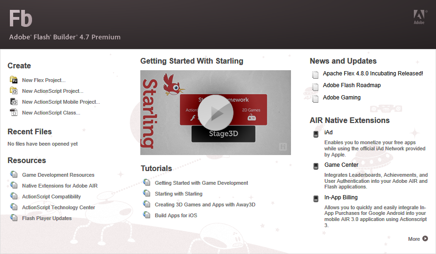This screenshot has width=436, height=254.
Task: Open the Build Apps for iOS tutorial
Action: pyautogui.click(x=176, y=215)
